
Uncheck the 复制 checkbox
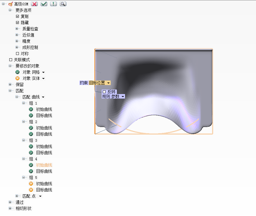[x=17, y=16]
